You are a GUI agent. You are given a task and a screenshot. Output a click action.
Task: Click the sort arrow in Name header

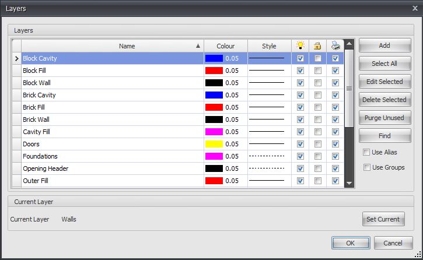(198, 46)
